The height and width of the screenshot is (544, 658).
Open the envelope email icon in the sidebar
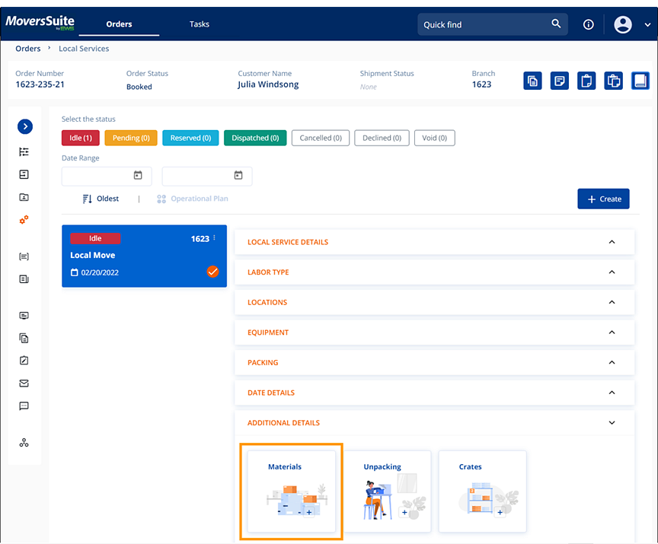(x=24, y=383)
